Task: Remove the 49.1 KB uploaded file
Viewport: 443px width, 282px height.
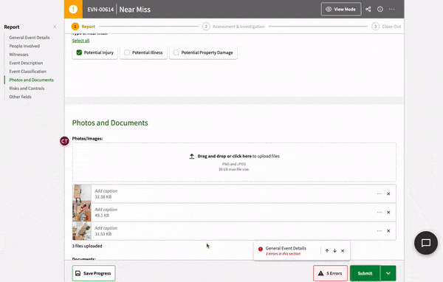Action: click(388, 212)
